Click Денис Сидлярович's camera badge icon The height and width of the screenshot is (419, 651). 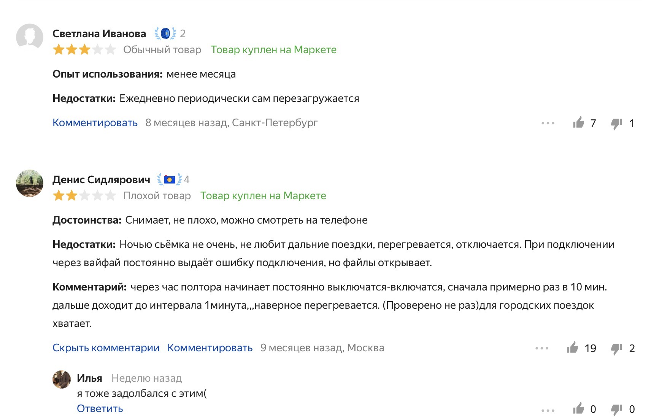click(x=170, y=179)
